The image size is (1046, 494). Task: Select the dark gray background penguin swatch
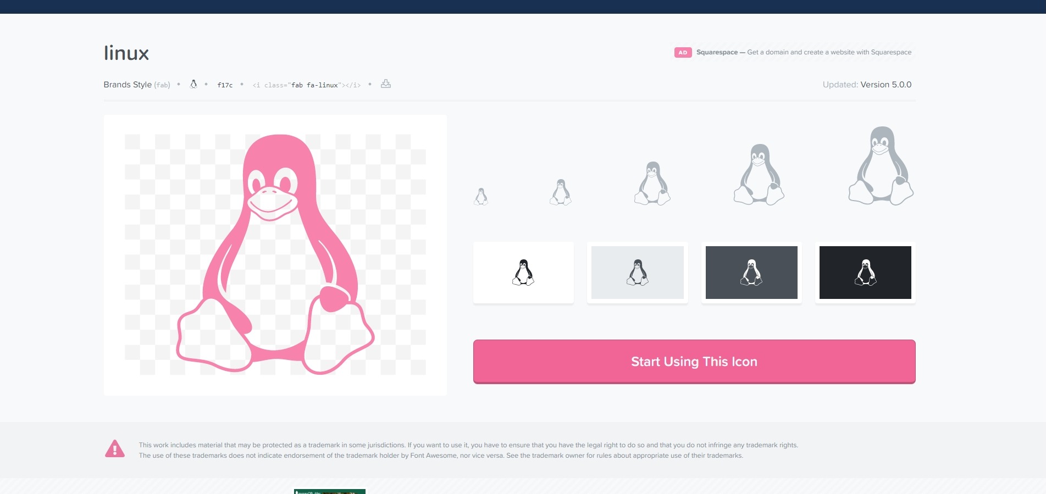coord(751,273)
